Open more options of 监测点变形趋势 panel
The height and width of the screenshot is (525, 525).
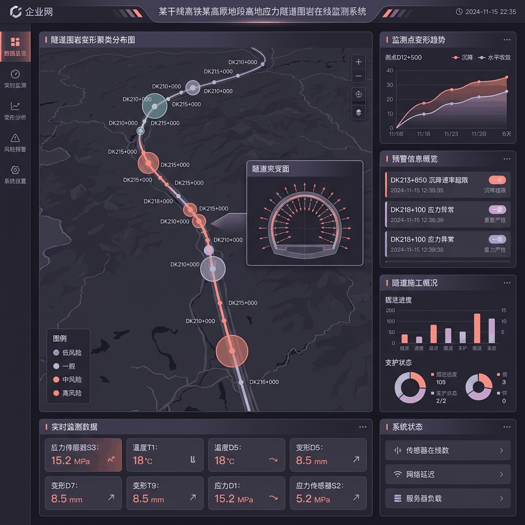pos(507,40)
